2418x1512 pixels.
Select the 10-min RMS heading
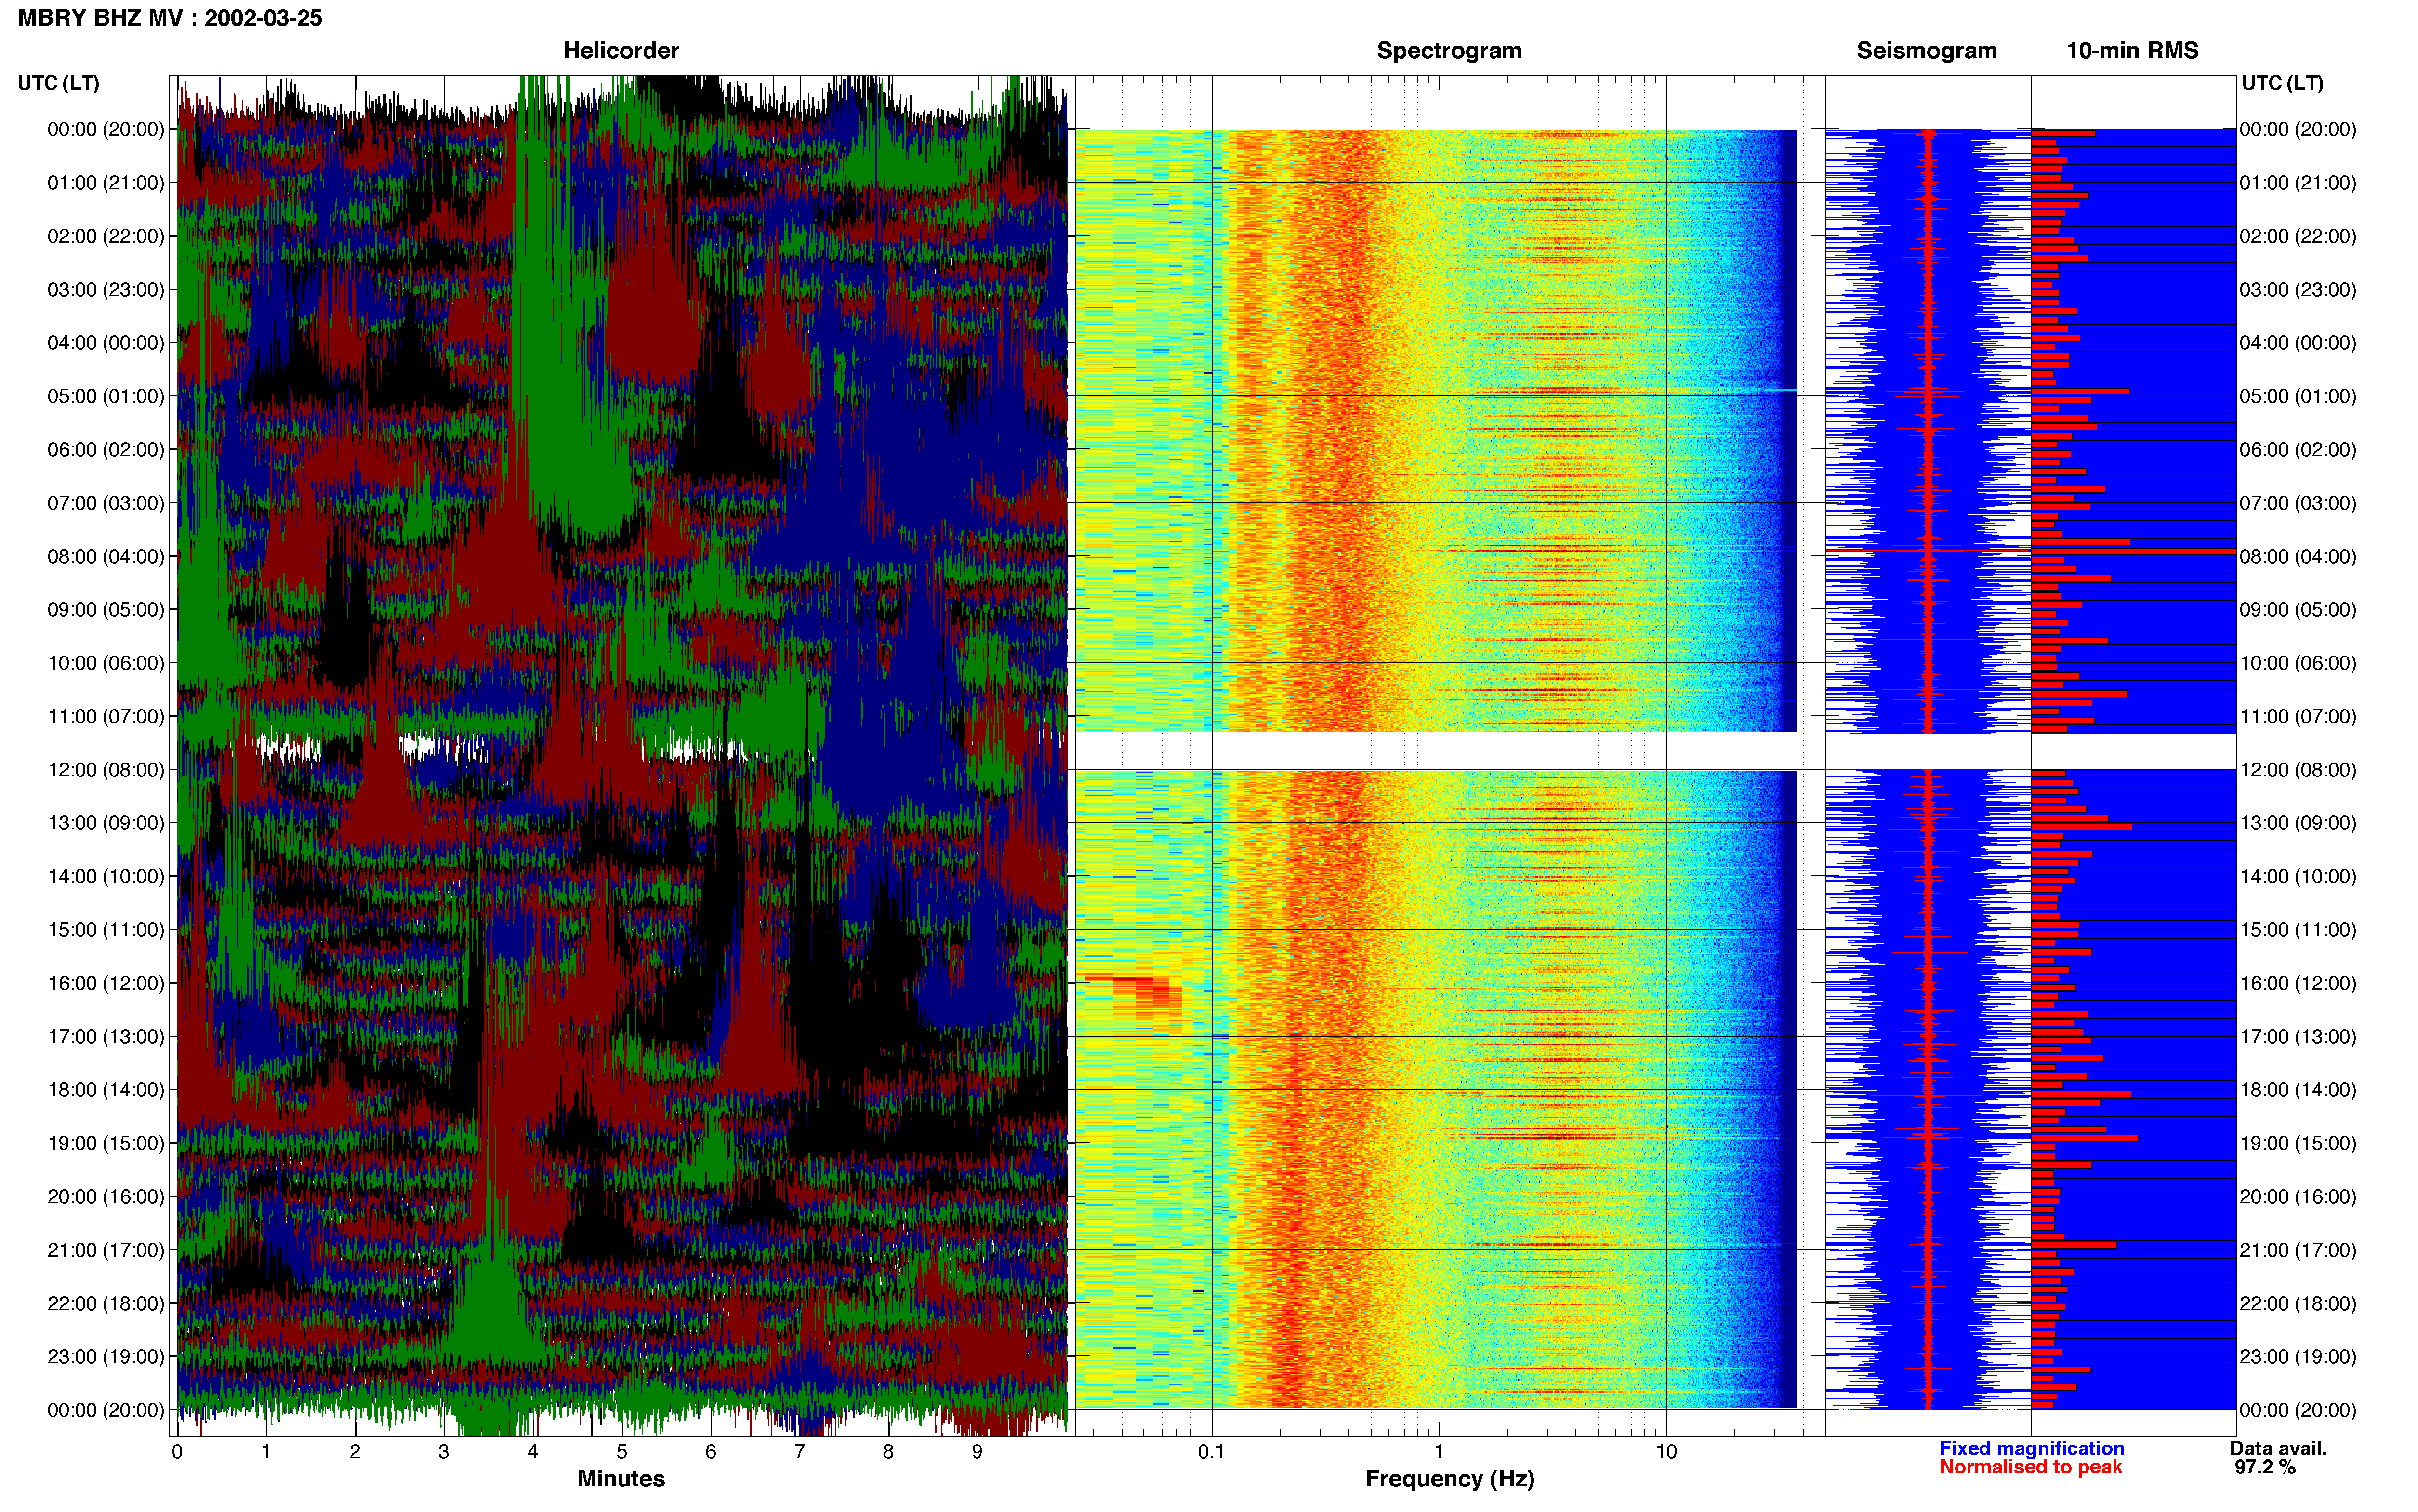tap(2132, 50)
